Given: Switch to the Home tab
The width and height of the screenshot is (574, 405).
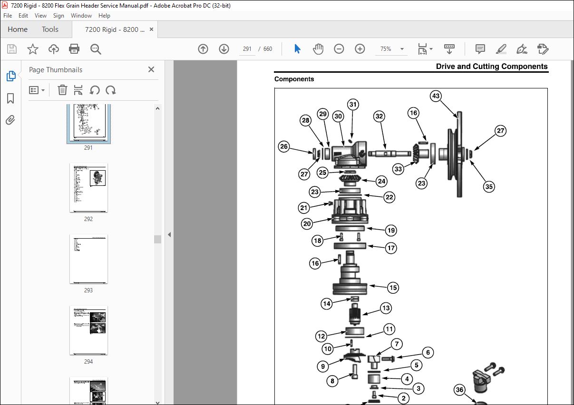Looking at the screenshot, I should click(18, 29).
